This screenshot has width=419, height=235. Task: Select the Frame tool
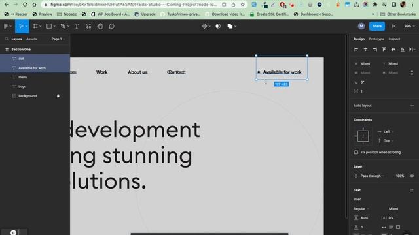35,26
